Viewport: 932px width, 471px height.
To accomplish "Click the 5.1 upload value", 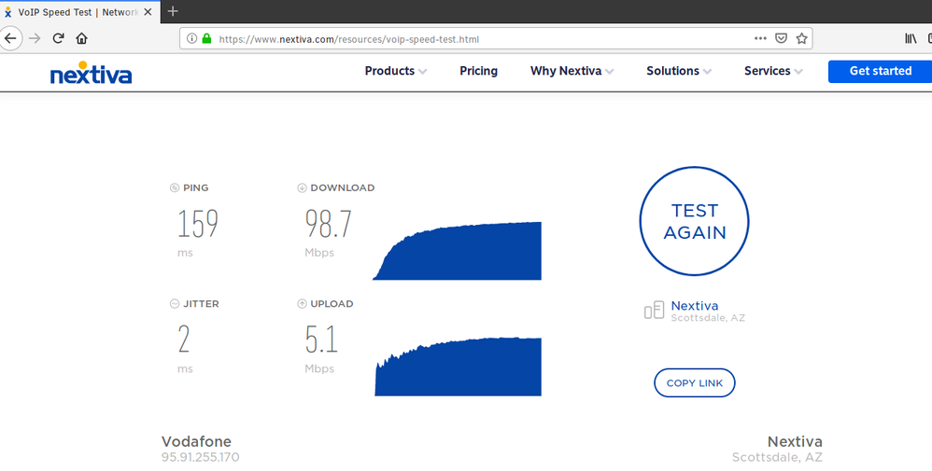I will click(x=321, y=339).
